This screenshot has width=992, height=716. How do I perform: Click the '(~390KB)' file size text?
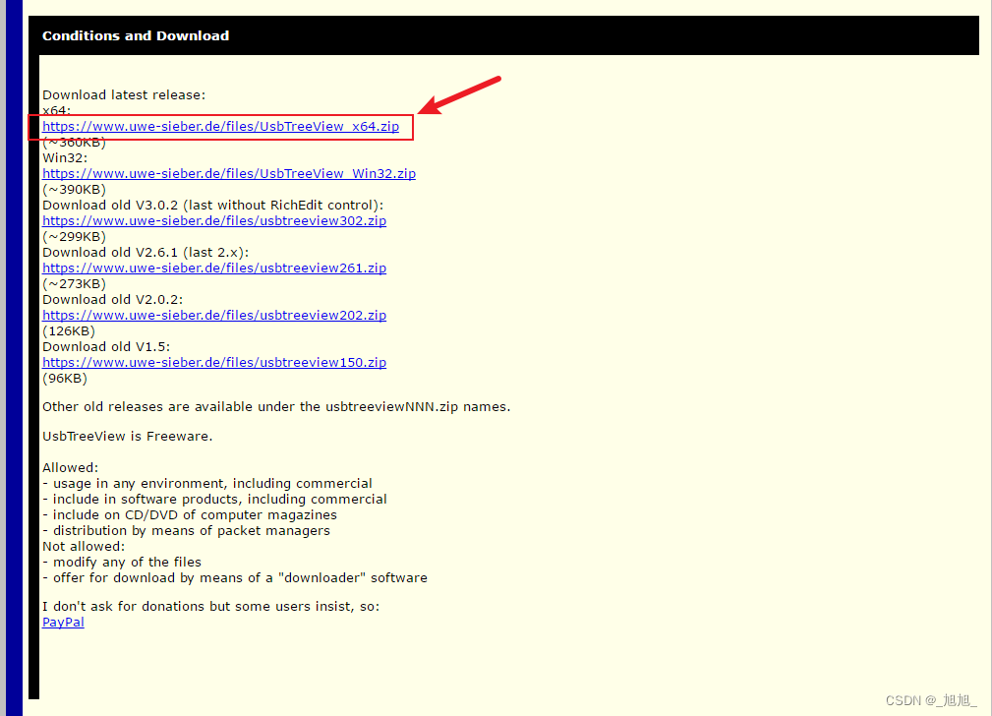pyautogui.click(x=74, y=189)
